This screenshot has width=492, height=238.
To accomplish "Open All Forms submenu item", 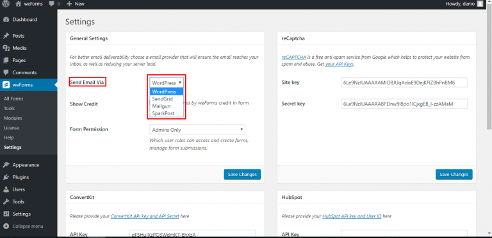I will coord(13,99).
